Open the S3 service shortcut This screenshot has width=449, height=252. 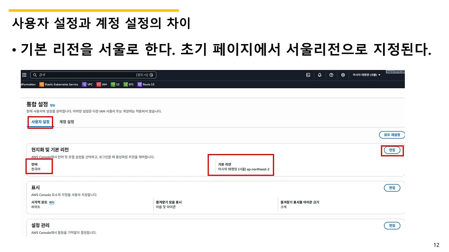115,84
